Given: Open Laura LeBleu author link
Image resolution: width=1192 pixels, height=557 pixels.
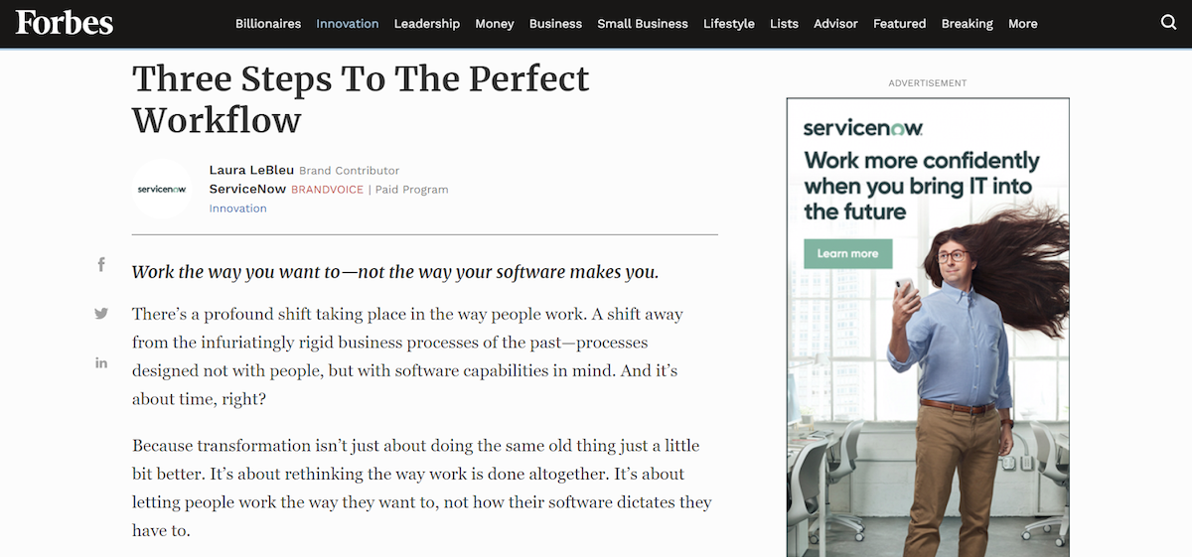Looking at the screenshot, I should 251,170.
